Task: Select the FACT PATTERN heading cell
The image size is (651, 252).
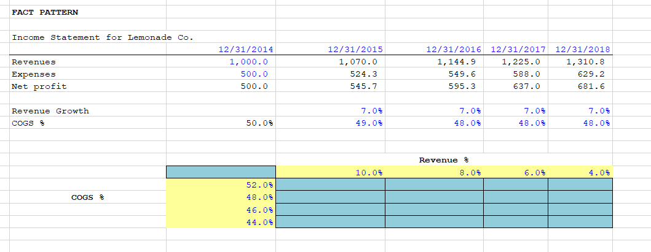Action: 88,12
